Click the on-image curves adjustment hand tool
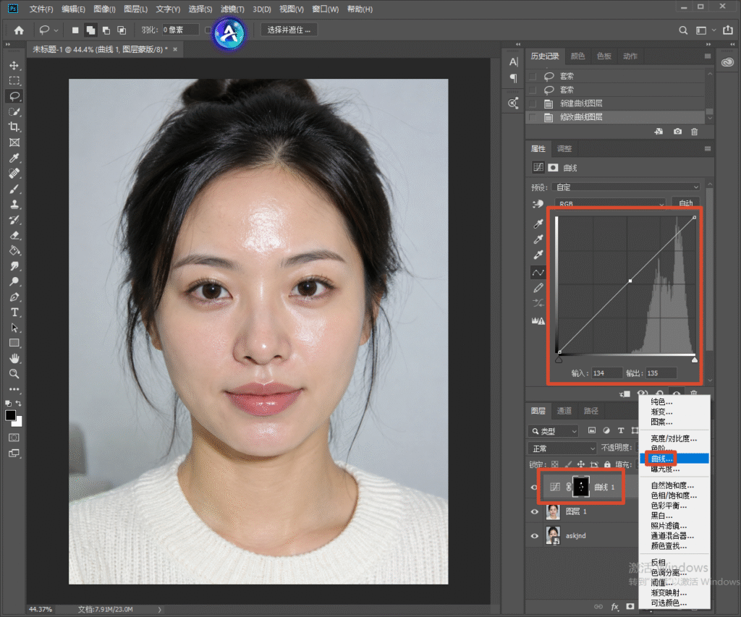Image resolution: width=741 pixels, height=617 pixels. [x=538, y=204]
